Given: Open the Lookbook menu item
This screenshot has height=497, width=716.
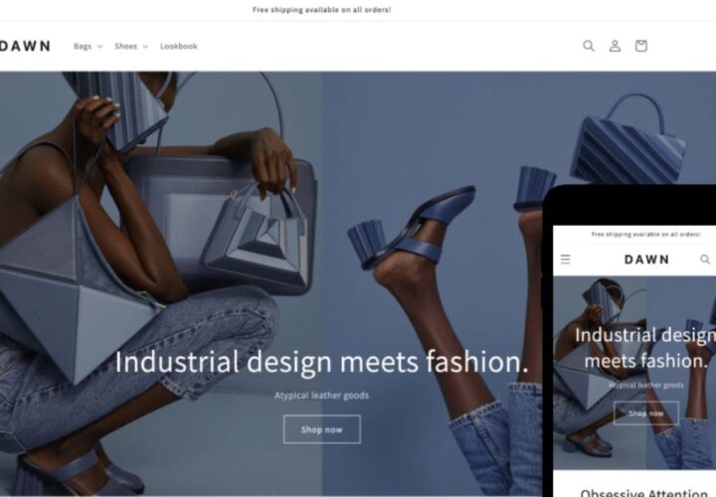Looking at the screenshot, I should pyautogui.click(x=179, y=46).
